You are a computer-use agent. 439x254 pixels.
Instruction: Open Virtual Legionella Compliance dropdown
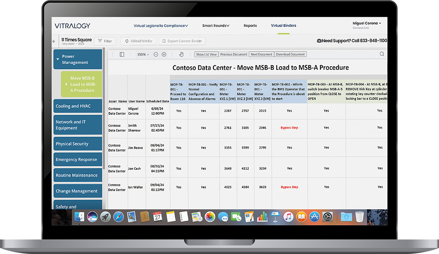pyautogui.click(x=161, y=26)
